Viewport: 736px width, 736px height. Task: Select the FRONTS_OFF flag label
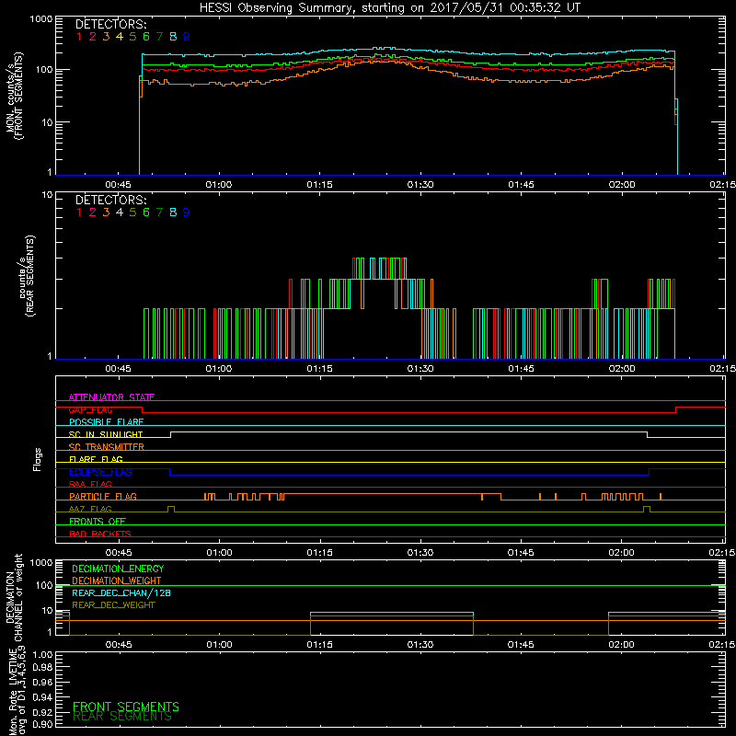point(98,521)
